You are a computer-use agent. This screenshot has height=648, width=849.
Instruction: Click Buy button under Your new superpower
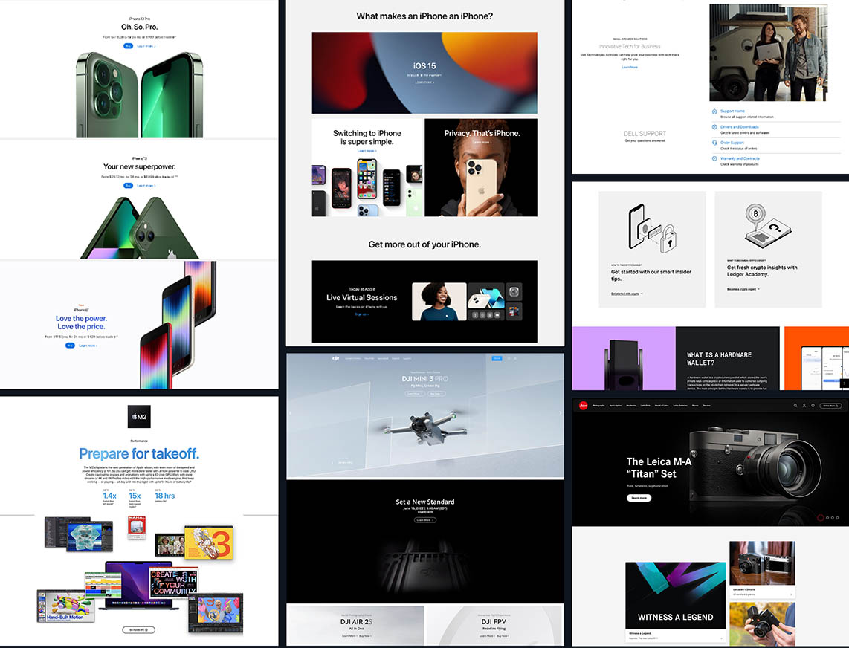coord(129,186)
